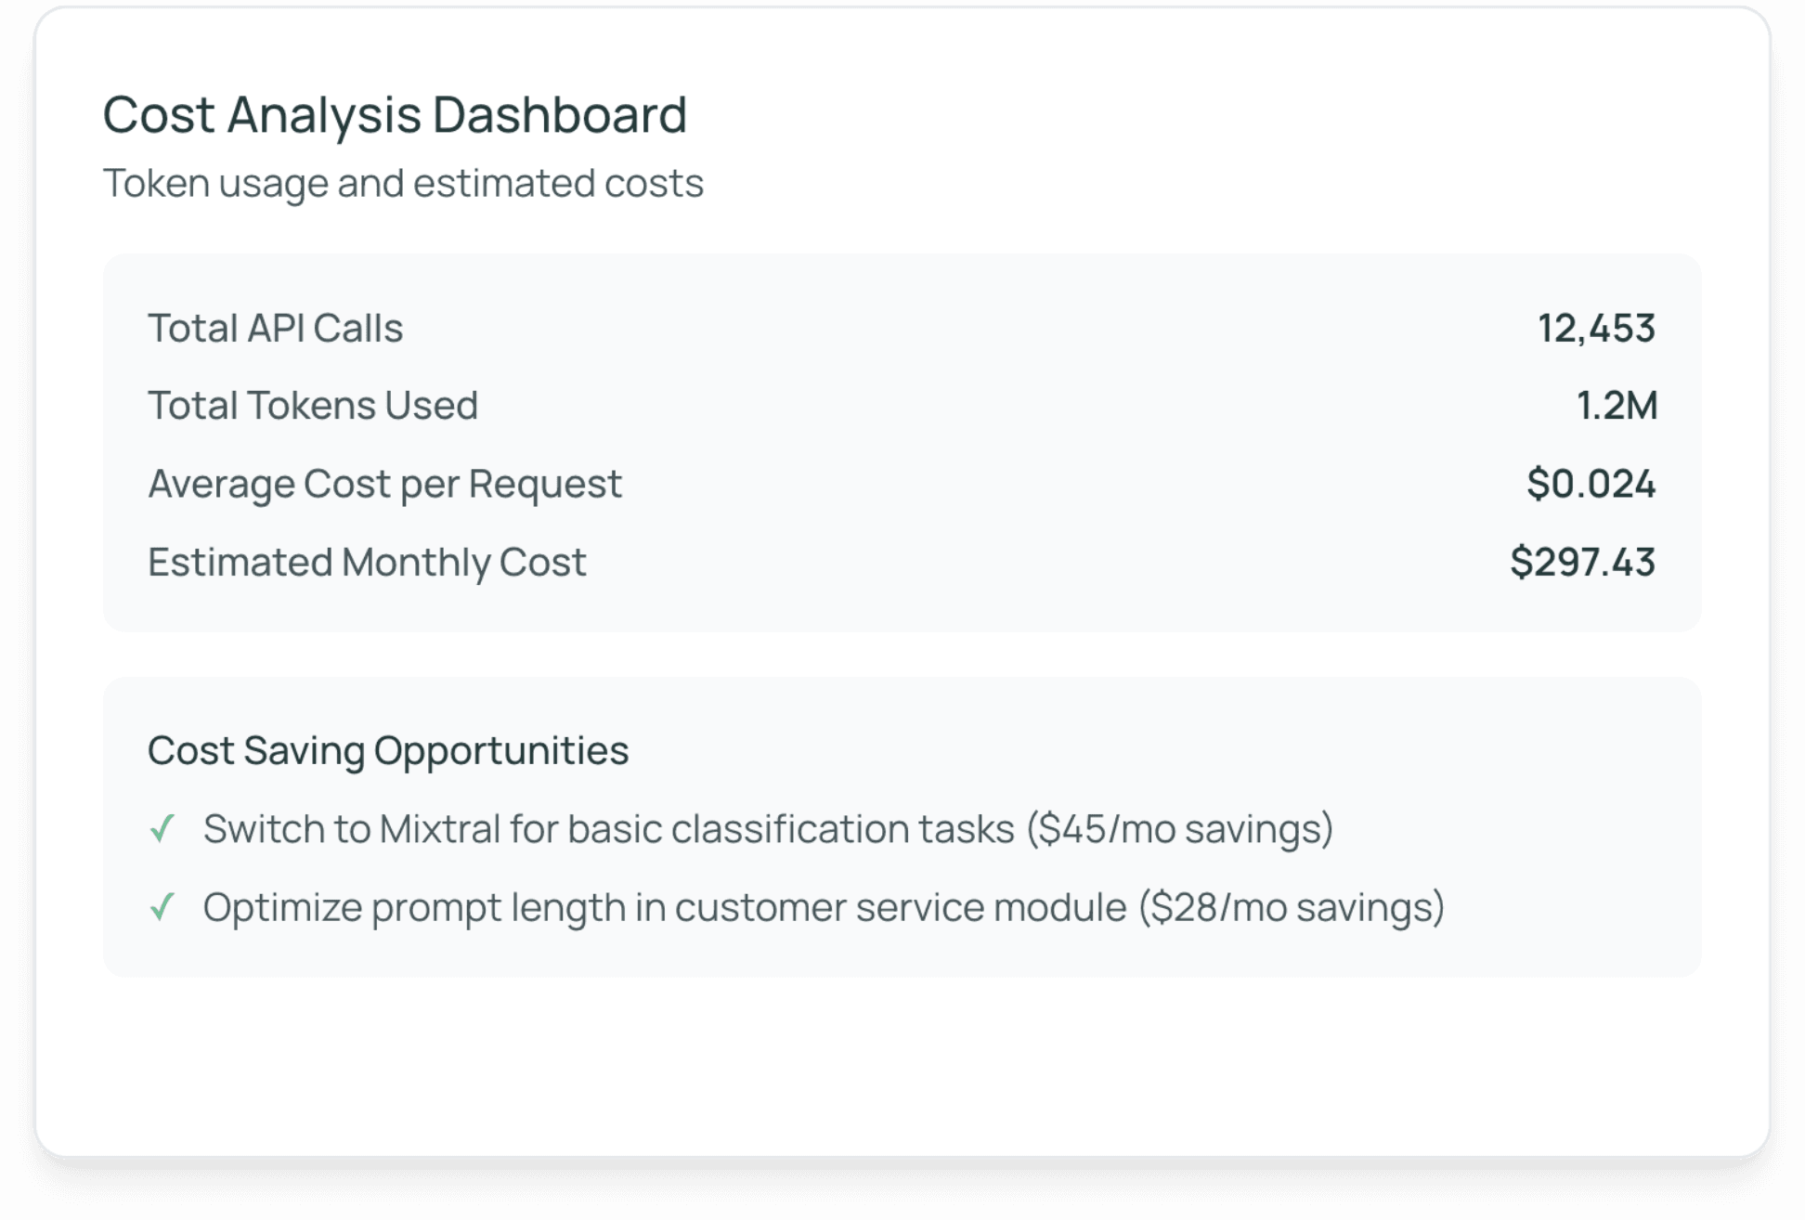Click the Token usage and estimated costs subtitle

403,183
